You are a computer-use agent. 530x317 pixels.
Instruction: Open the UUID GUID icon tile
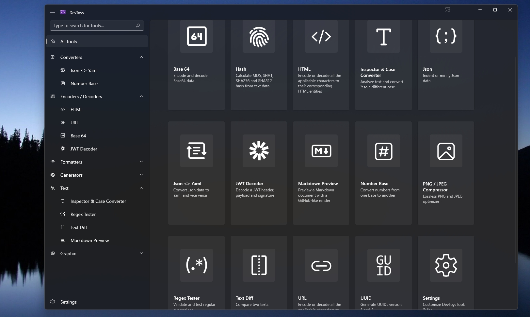[384, 265]
